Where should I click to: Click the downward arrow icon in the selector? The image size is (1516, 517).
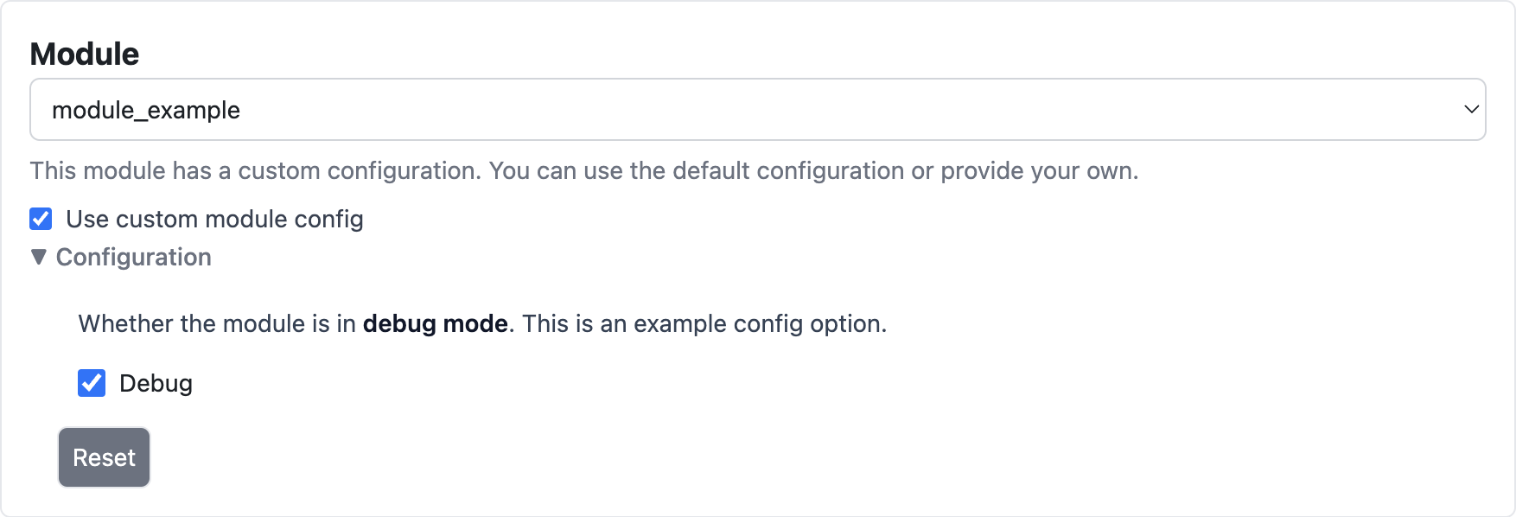click(1473, 109)
